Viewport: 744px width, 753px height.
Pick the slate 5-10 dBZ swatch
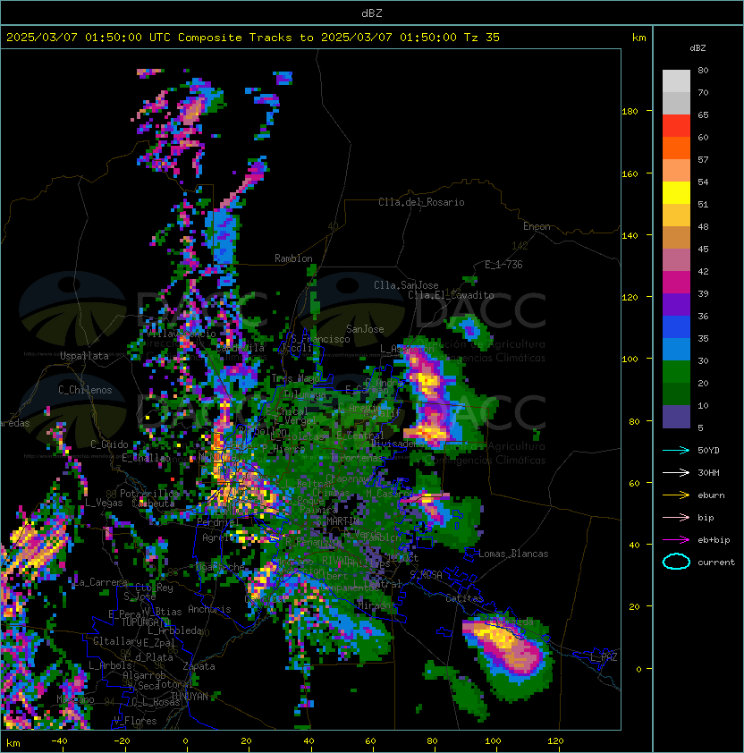[x=676, y=417]
